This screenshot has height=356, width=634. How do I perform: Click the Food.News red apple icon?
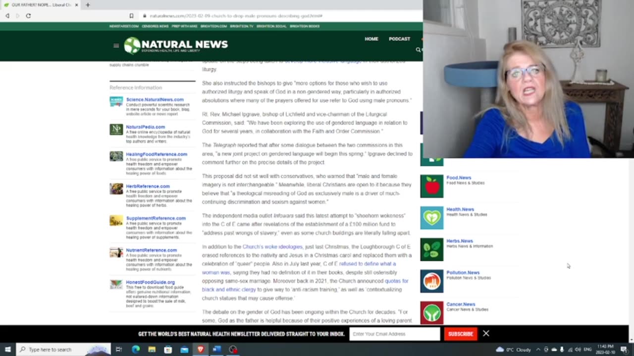432,186
